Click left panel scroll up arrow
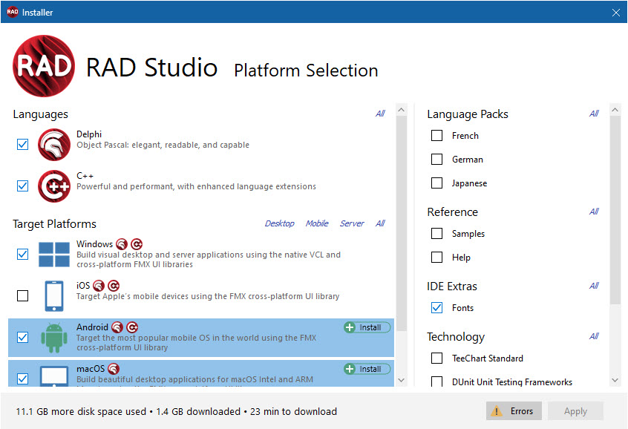This screenshot has height=429, width=628. (402, 110)
